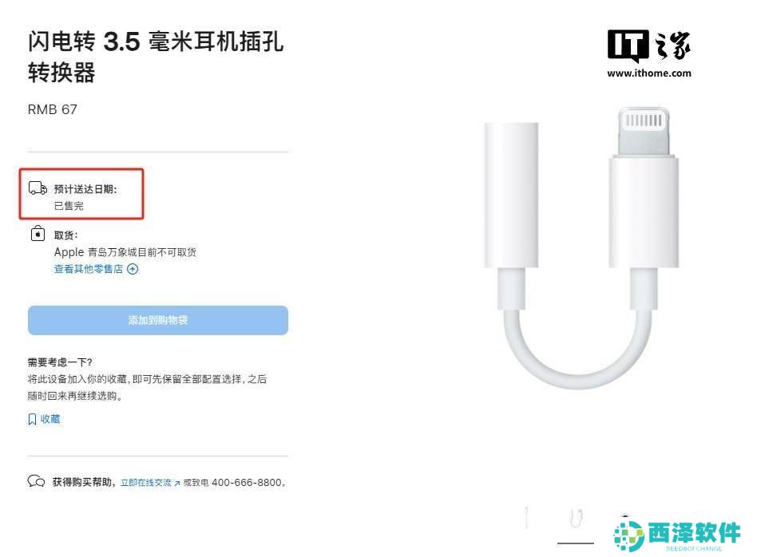757x557 pixels.
Task: Click the www.ithome.com address text
Action: pyautogui.click(x=649, y=73)
